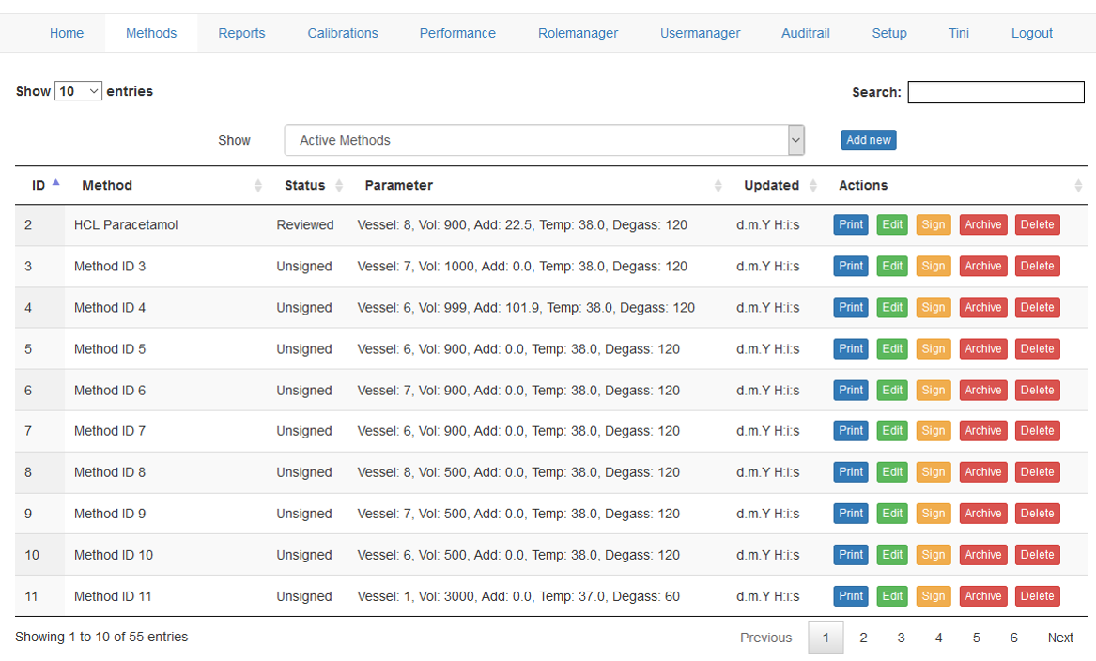Screen dimensions: 1096x661
Task: Open the Reports tab
Action: [241, 33]
